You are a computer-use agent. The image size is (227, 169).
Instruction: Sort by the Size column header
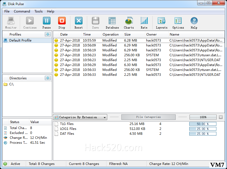pos(134,35)
